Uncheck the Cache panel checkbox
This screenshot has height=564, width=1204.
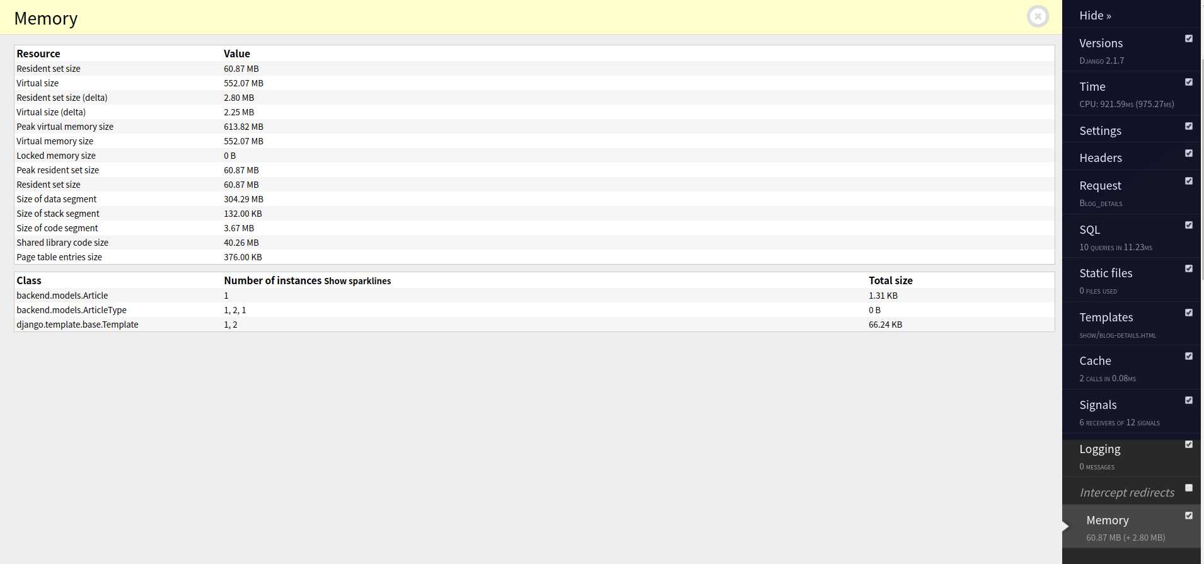tap(1189, 356)
